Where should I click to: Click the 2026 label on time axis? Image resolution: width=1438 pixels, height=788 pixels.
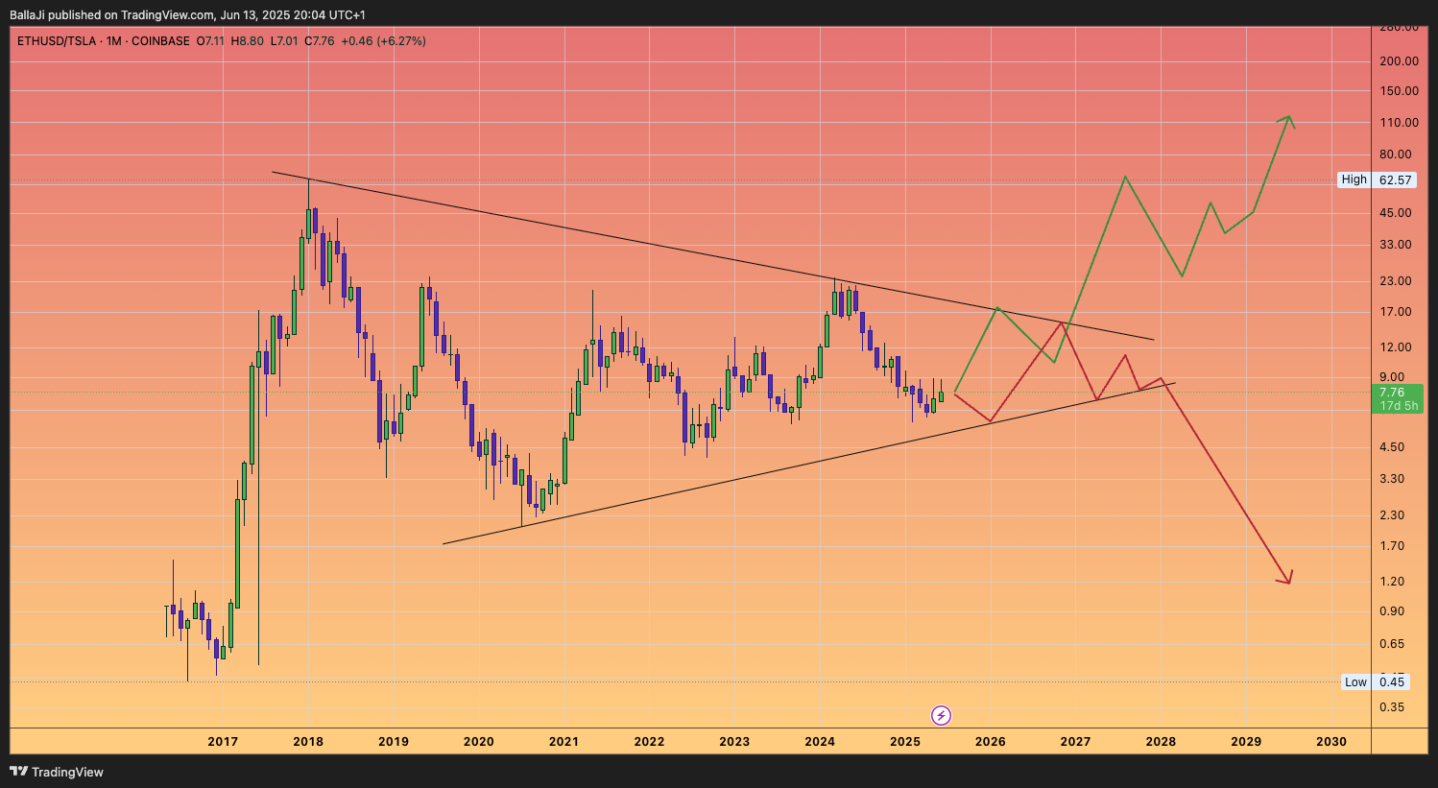(x=991, y=741)
